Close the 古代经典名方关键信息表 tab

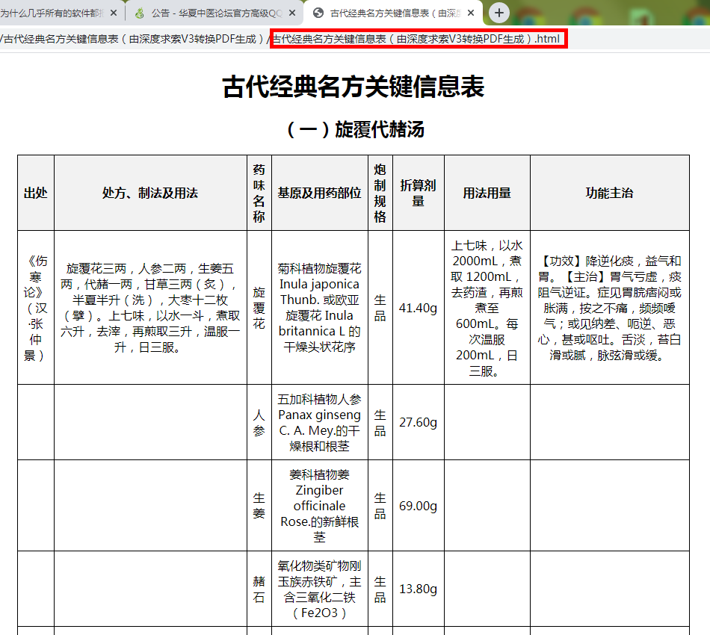(471, 13)
